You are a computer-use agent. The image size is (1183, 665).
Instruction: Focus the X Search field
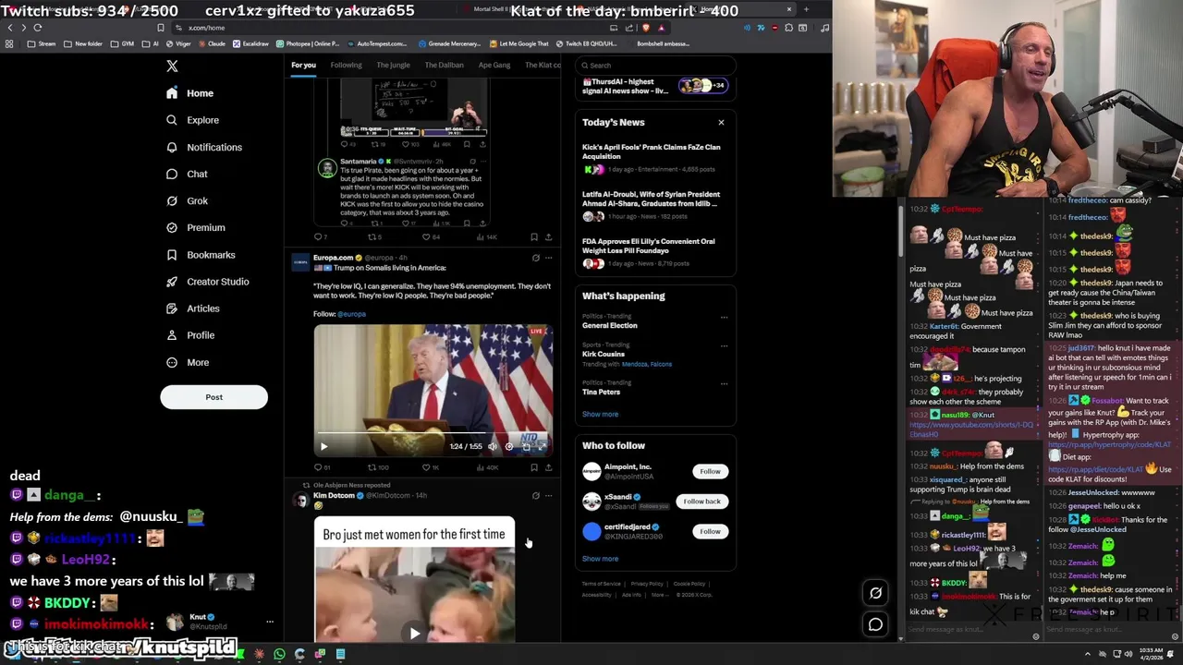[655, 66]
